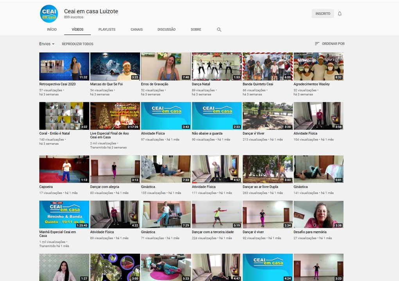
Task: Click the 7:33 Ginástica thumbnail
Action: (x=166, y=169)
